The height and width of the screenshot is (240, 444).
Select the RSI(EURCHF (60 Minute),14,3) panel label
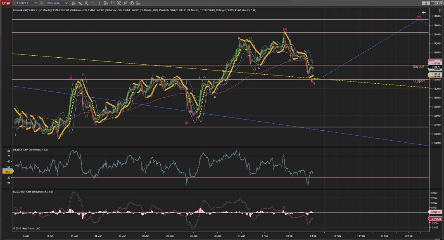click(x=30, y=150)
